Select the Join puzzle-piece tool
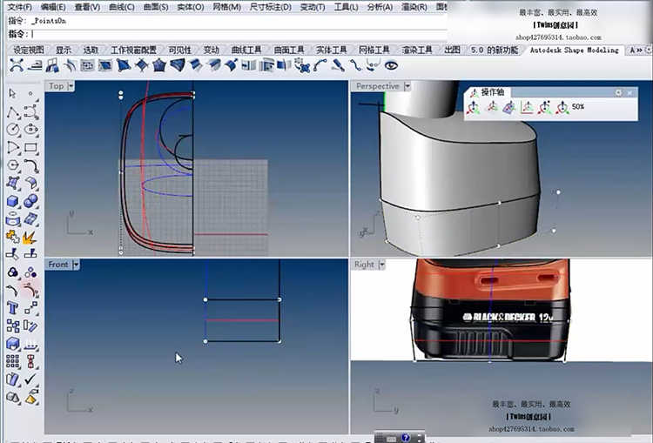Viewport: 653px width, 443px height. 13,236
